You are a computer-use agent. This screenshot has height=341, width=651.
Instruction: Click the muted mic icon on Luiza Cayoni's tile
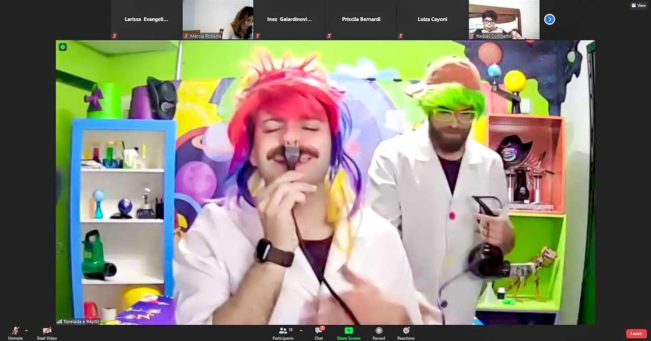(401, 36)
